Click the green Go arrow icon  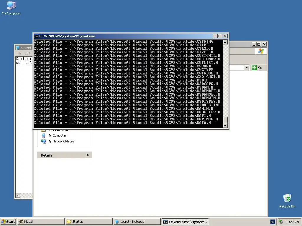[x=254, y=68]
